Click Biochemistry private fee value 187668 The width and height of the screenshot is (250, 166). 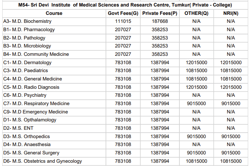tap(160, 21)
